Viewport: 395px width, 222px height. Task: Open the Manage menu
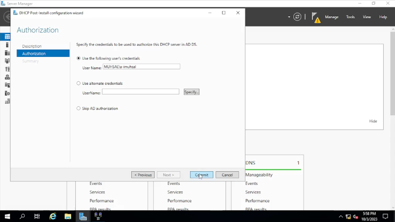(x=332, y=17)
